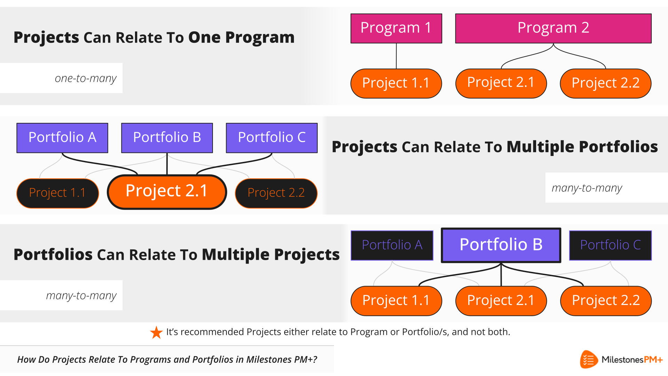Image resolution: width=668 pixels, height=376 pixels.
Task: Click the MilestonesPM+ brand text
Action: (x=632, y=360)
